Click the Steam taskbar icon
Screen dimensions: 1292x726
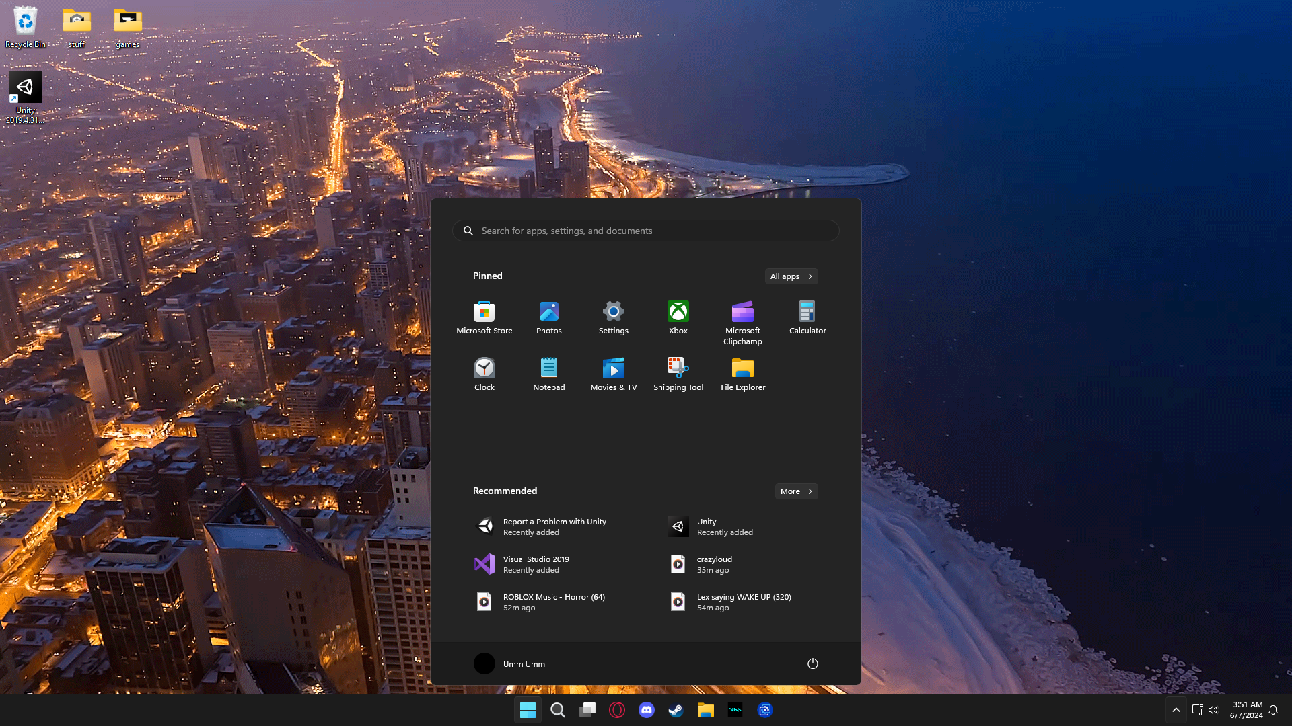(x=676, y=710)
